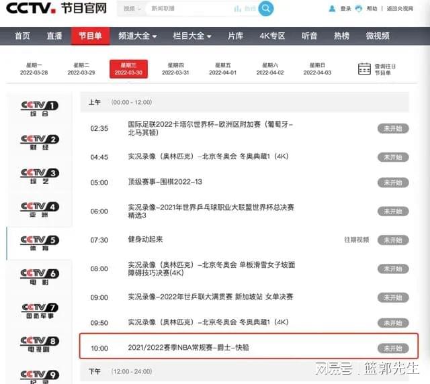Select Saturday 2022-04-02 date tab
Viewport: 430px width, 384px height.
(x=270, y=68)
